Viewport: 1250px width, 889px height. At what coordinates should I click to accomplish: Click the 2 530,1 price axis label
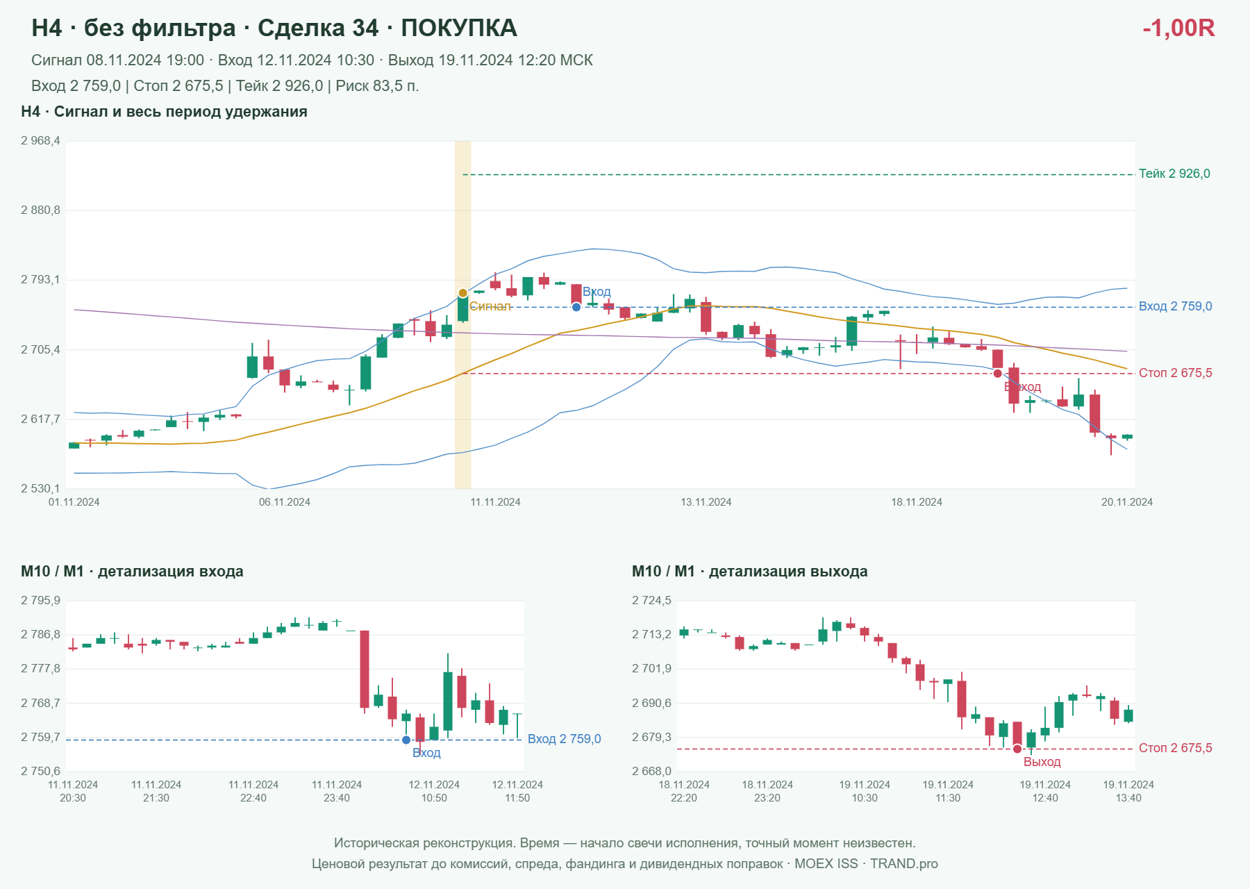pos(40,488)
